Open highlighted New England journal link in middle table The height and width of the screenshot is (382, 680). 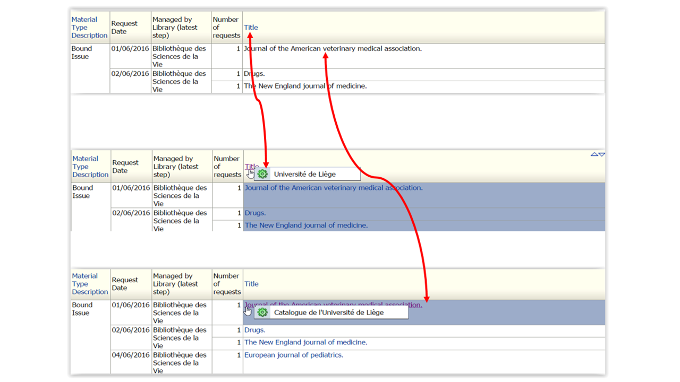[x=306, y=225]
